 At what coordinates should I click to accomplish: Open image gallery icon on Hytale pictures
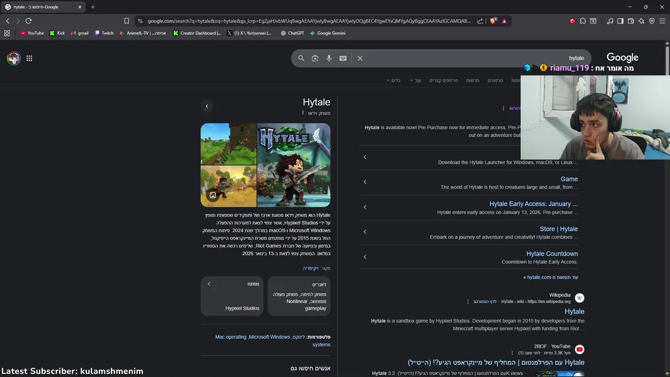coord(213,195)
